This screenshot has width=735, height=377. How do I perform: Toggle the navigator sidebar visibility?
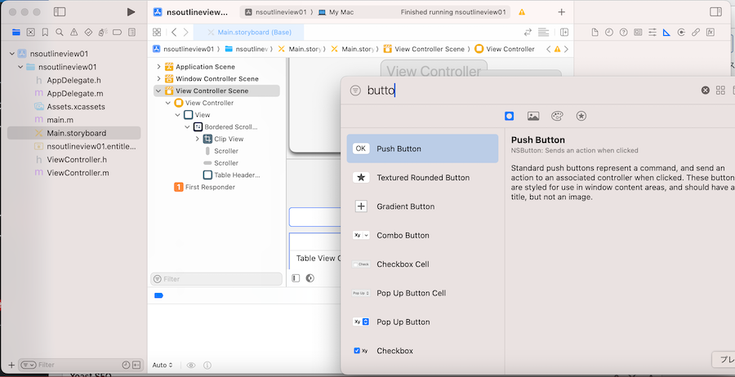(x=60, y=12)
